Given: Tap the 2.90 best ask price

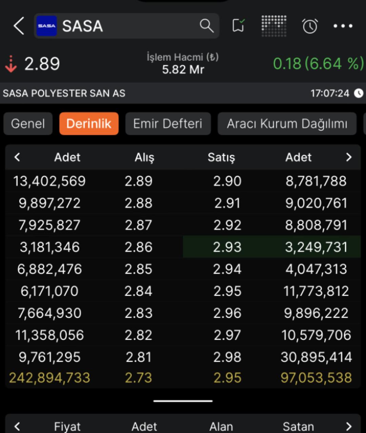Looking at the screenshot, I should pos(227,181).
